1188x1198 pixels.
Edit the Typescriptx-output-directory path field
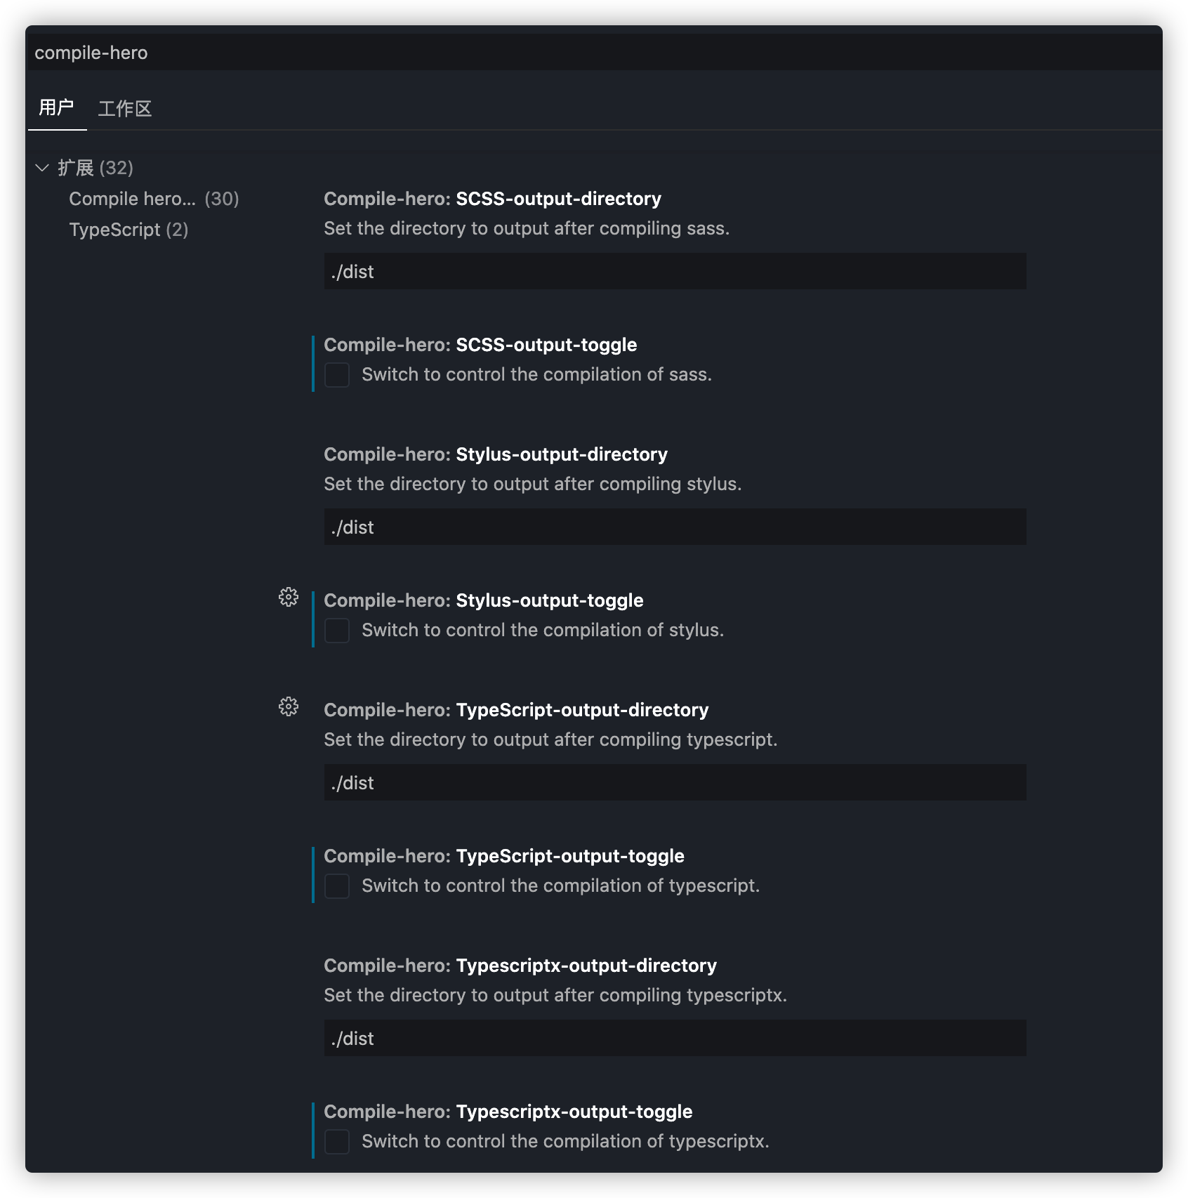pos(675,1038)
